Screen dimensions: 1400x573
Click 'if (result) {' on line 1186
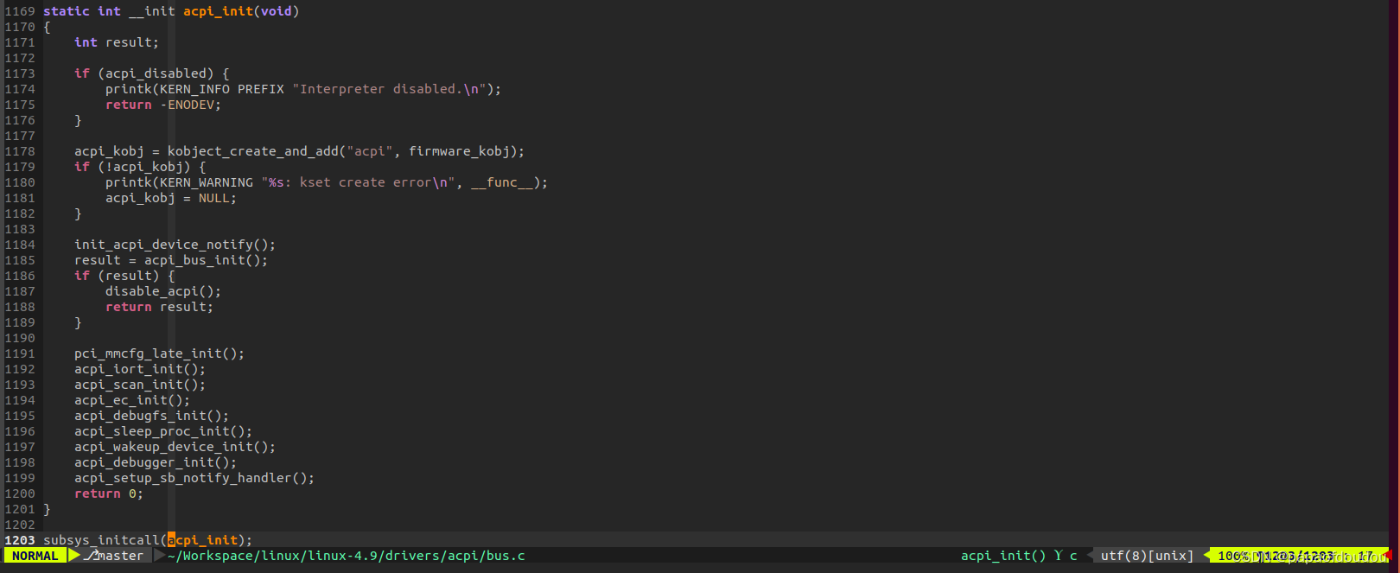click(x=124, y=276)
